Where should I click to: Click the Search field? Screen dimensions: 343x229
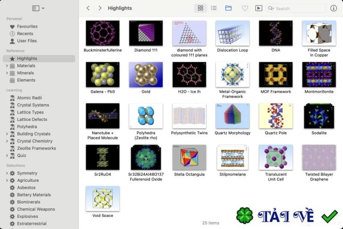click(x=296, y=8)
